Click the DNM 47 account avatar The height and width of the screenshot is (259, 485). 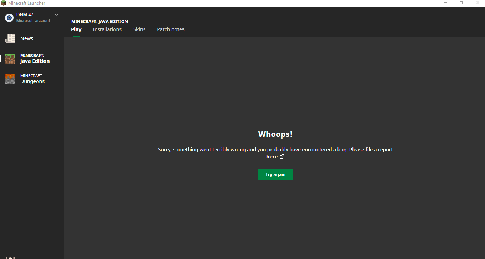[x=9, y=17]
